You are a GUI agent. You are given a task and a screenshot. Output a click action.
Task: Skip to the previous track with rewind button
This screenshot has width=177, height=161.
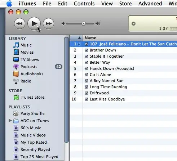tap(19, 23)
